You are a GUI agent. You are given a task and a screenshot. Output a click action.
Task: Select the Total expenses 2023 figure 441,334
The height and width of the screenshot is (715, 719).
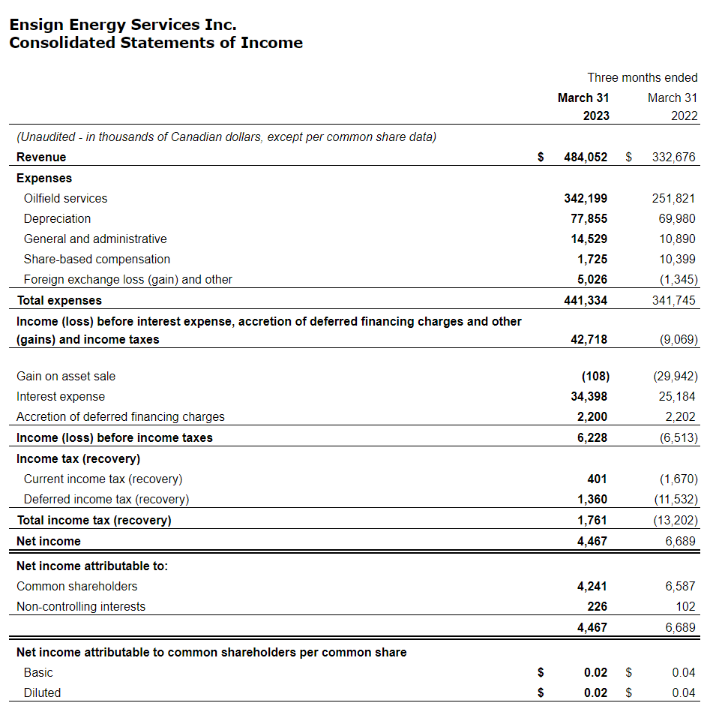click(x=585, y=301)
